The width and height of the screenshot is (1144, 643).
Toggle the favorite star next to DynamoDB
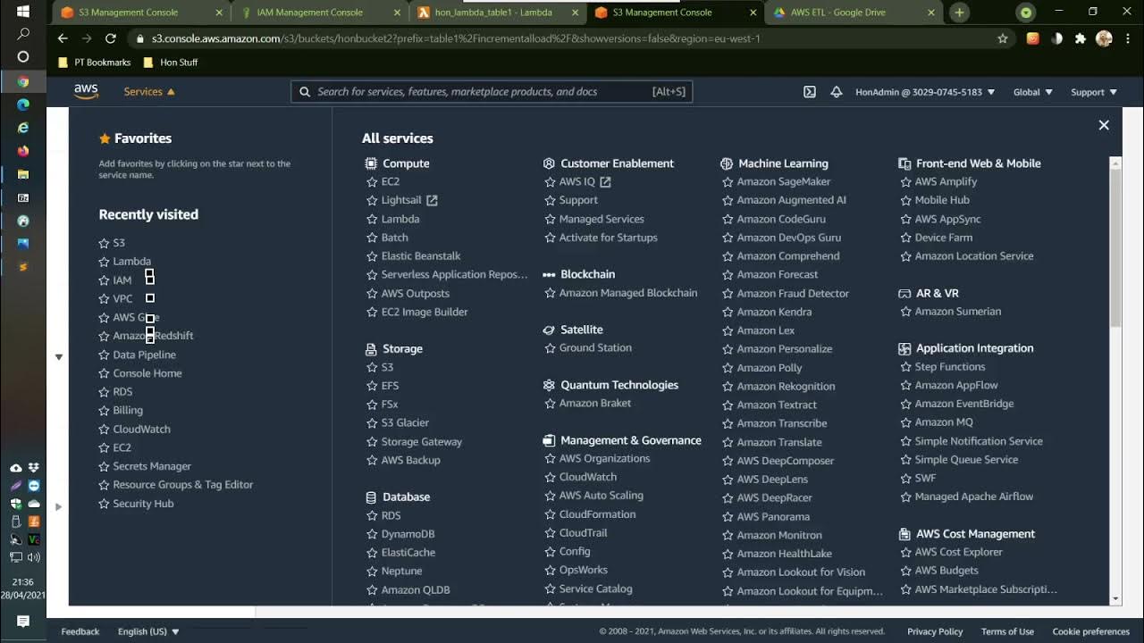pos(373,534)
